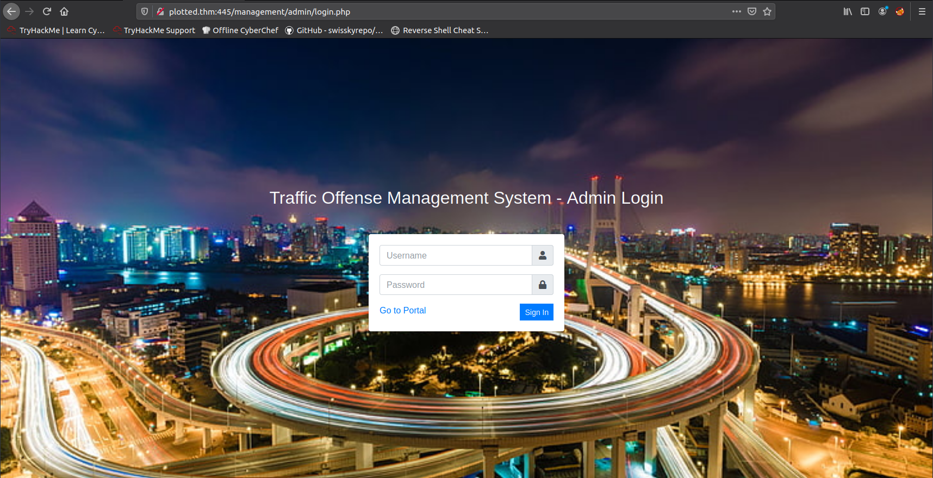Reload the current login page
This screenshot has height=478, width=933.
pos(47,11)
